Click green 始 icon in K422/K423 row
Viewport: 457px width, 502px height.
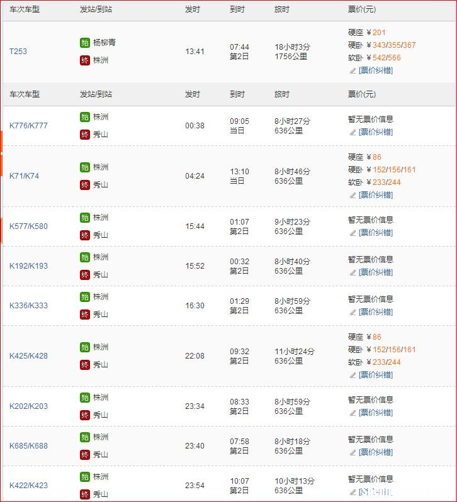pyautogui.click(x=85, y=477)
